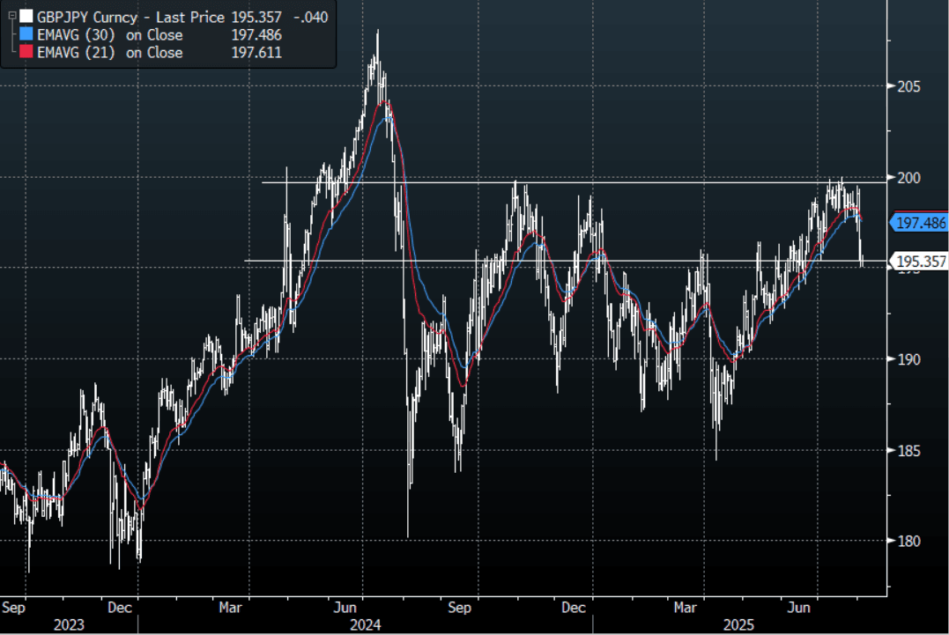This screenshot has width=949, height=635.
Task: Select the EMAVG (30) on Close legend entry
Action: tap(109, 35)
